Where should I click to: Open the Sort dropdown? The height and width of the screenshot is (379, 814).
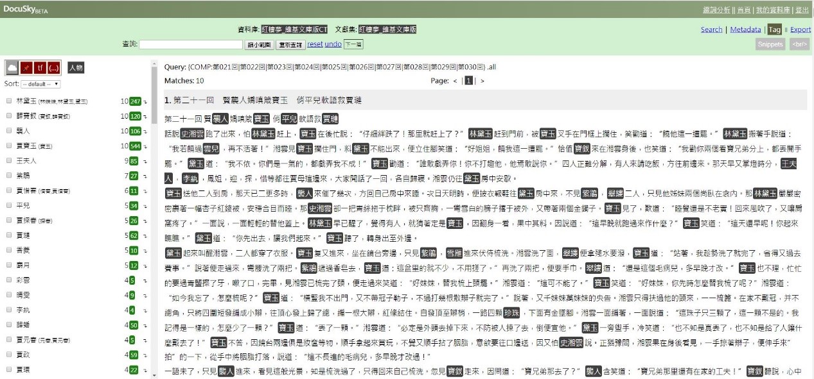click(x=40, y=84)
